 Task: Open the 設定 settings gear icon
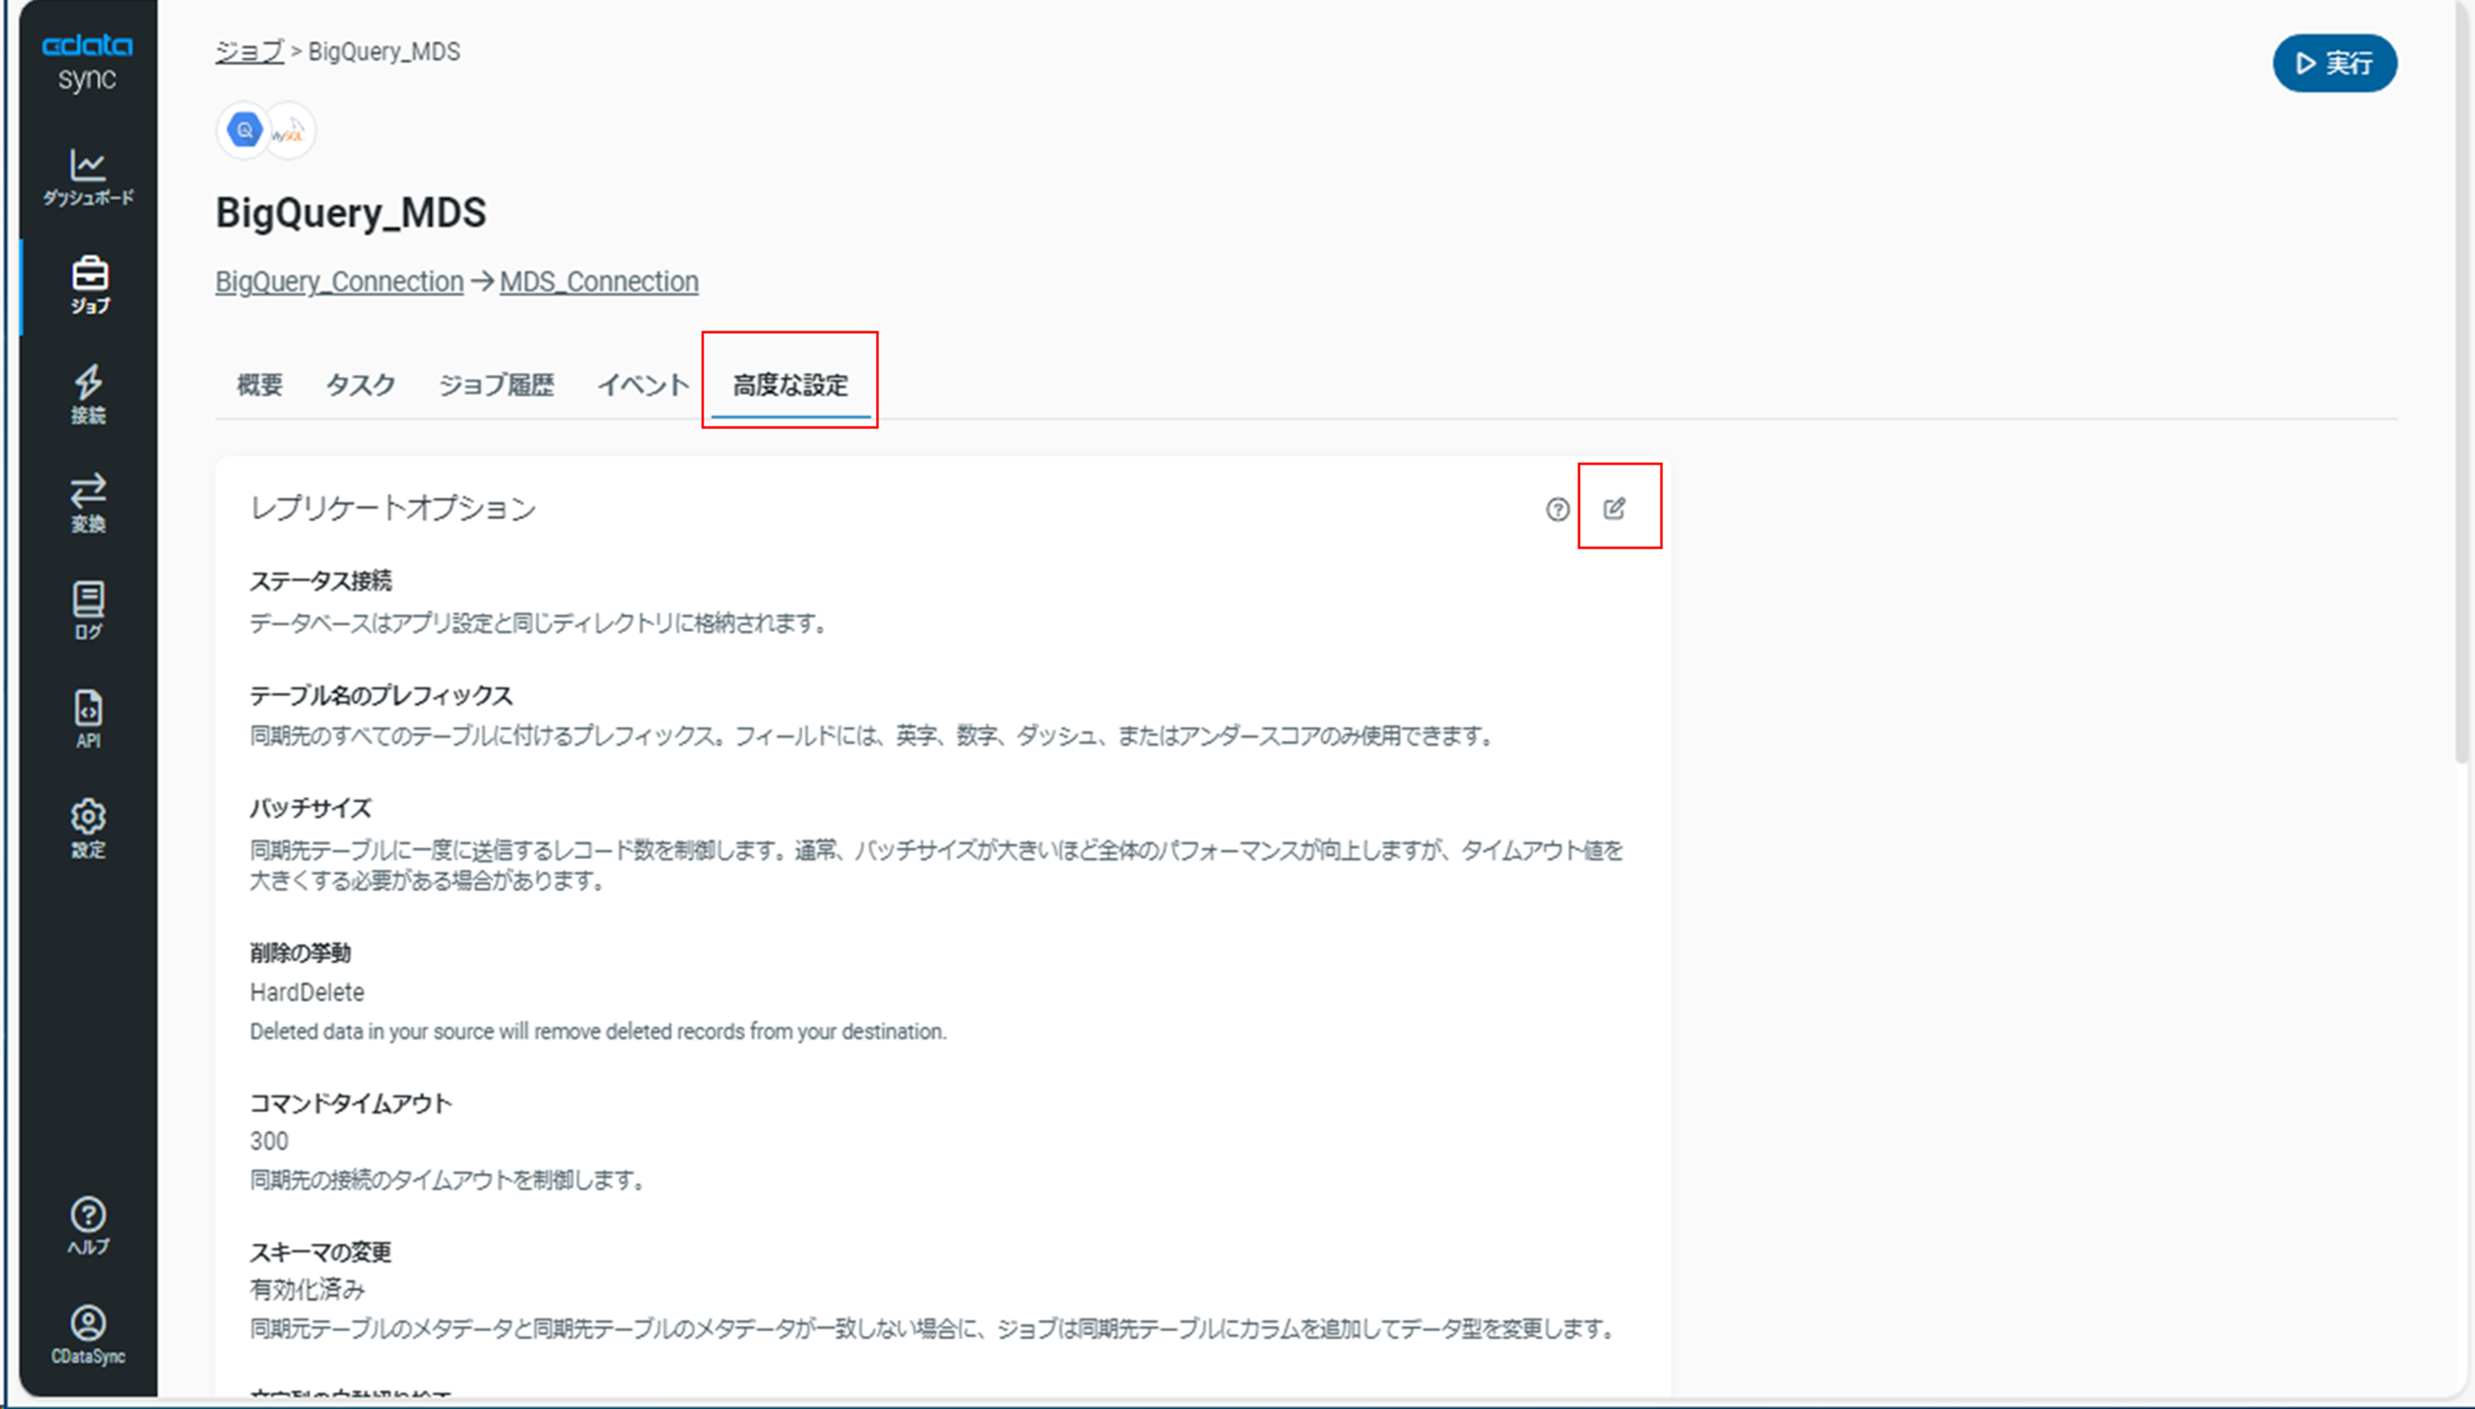88,829
